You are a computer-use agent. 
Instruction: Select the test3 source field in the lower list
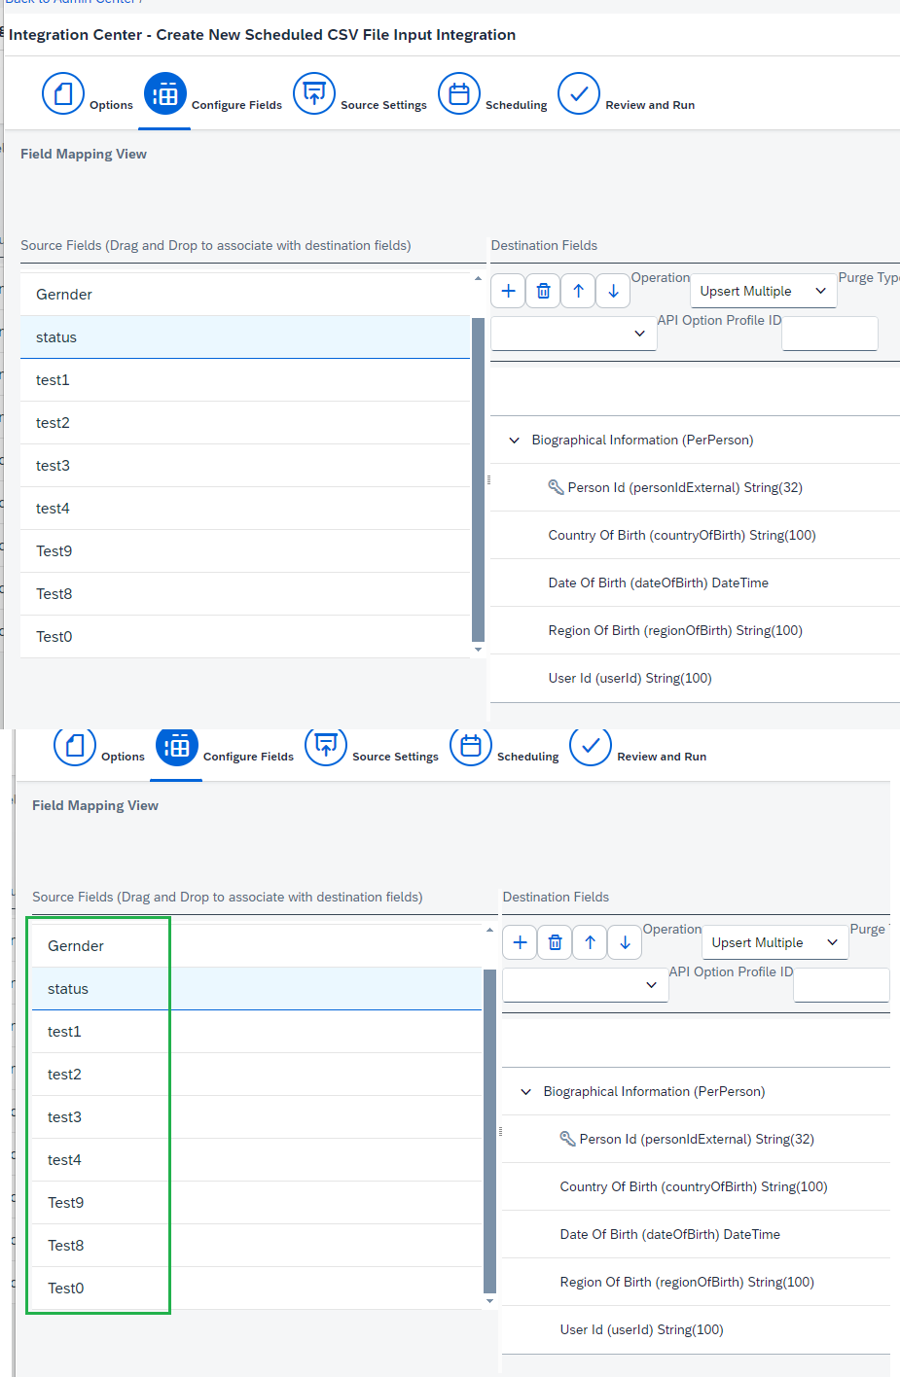point(257,1117)
